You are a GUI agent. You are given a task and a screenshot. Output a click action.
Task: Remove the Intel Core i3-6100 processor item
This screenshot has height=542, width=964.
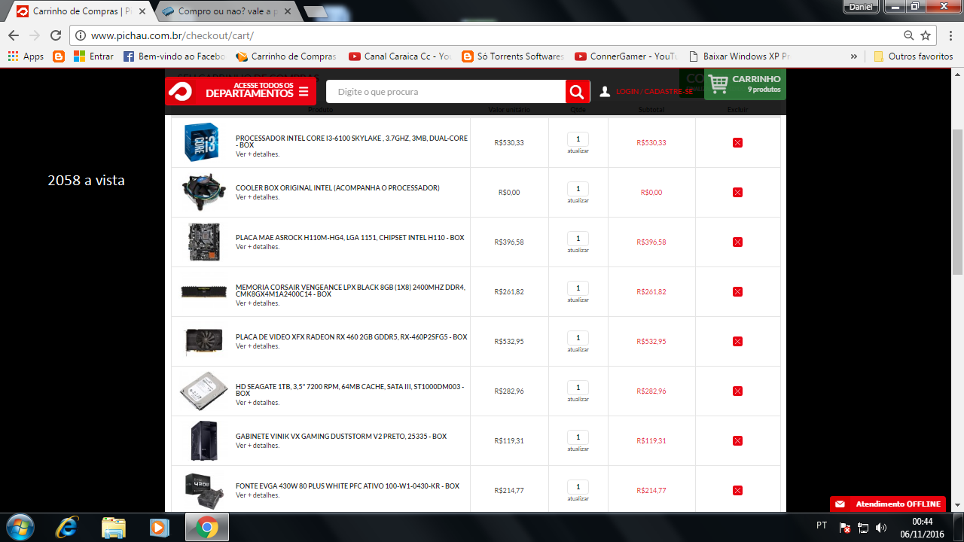point(737,142)
